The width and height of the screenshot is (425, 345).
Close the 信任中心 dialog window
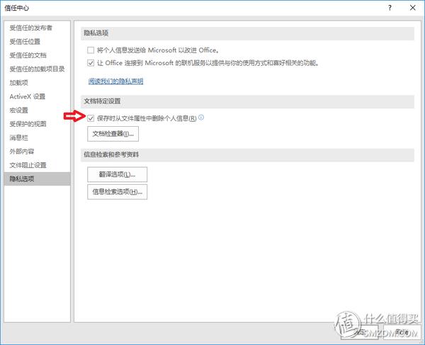412,8
